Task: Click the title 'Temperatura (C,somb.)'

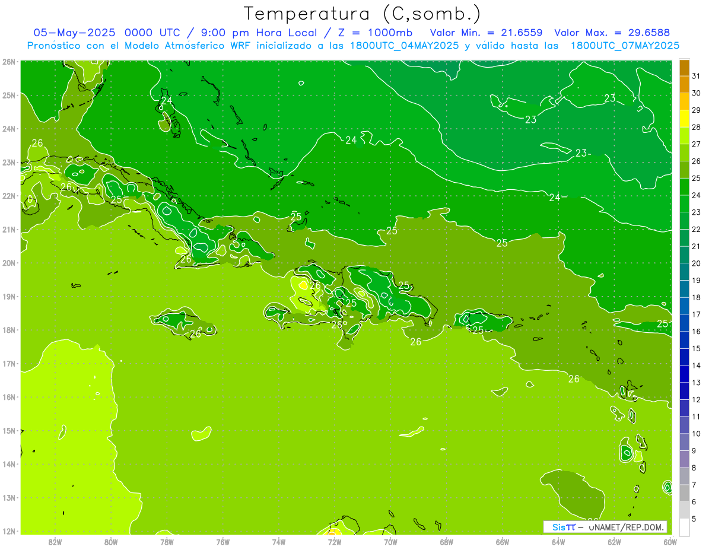Action: point(363,14)
